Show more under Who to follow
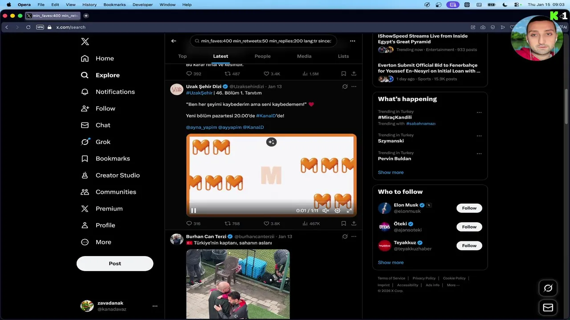 [x=391, y=263]
